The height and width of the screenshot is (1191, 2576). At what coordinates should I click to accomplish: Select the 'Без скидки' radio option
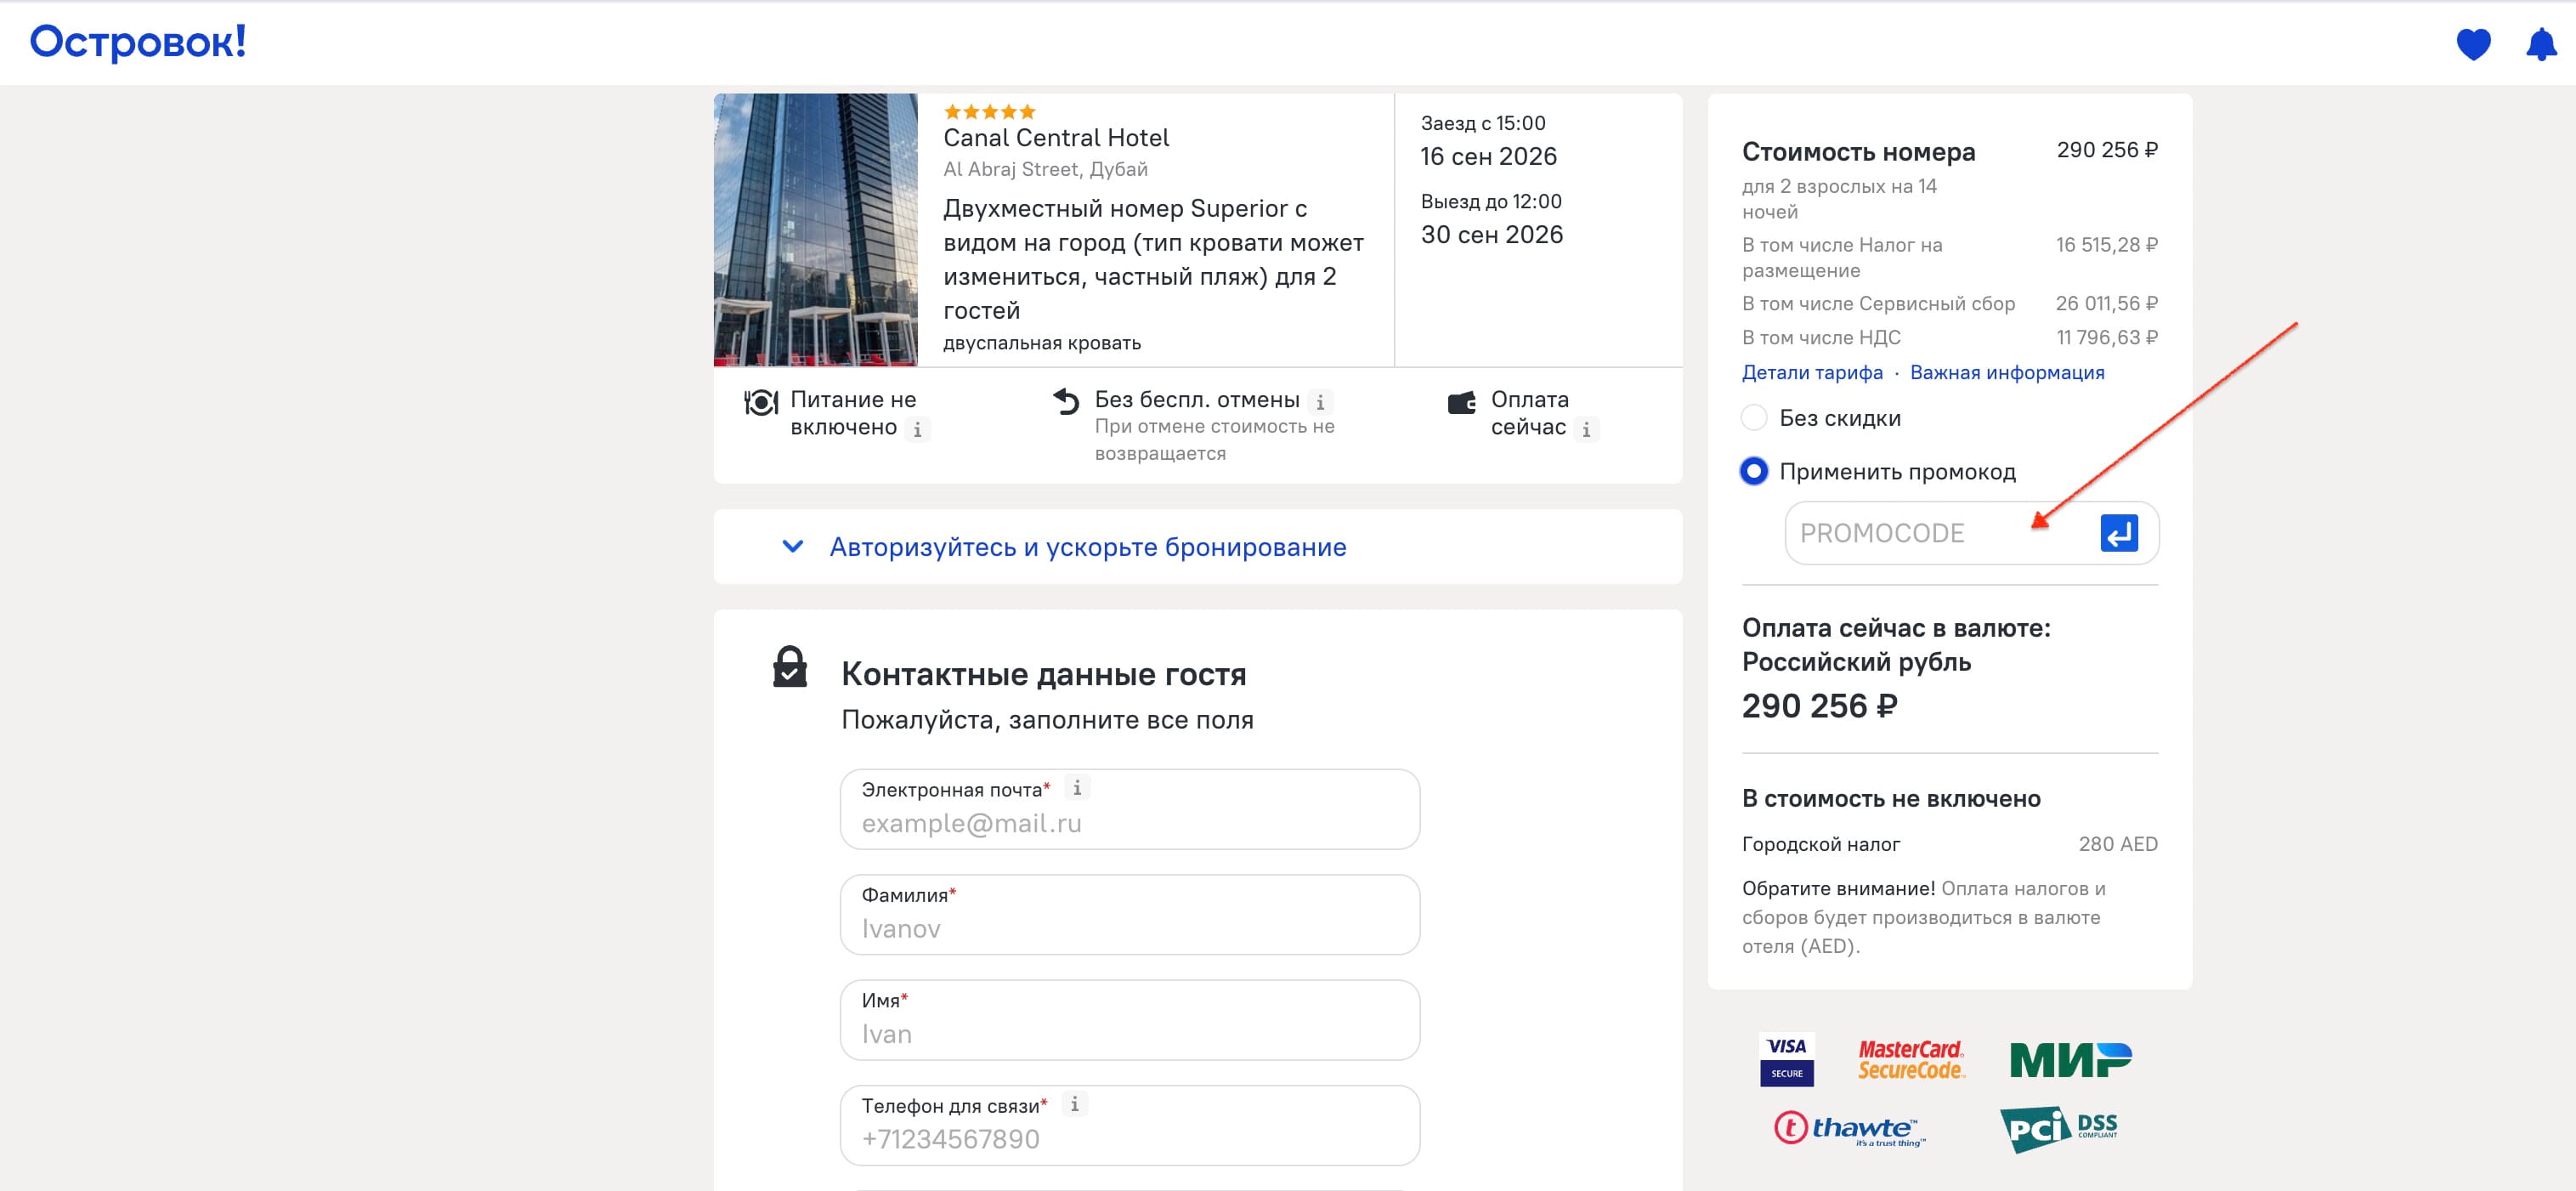pyautogui.click(x=1754, y=418)
